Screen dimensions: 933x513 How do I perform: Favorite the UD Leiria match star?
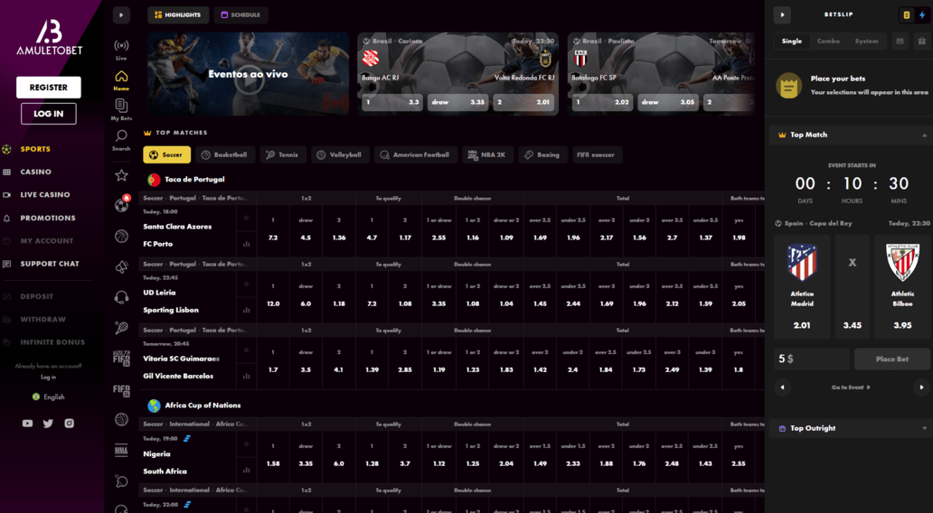246,284
